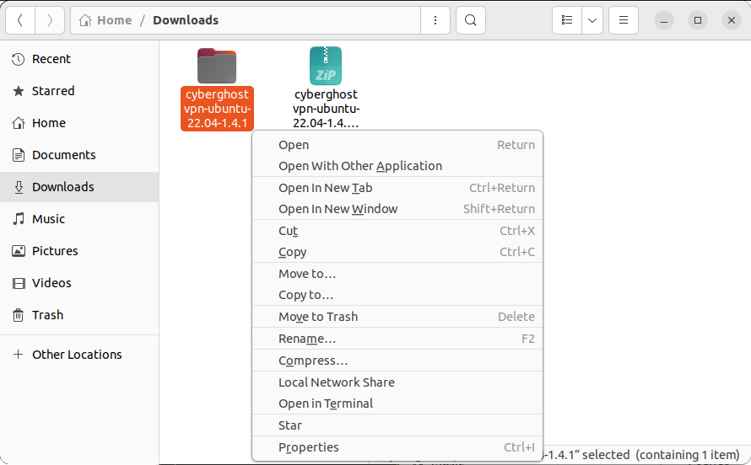Select the cyberghostvpn ZIP archive icon

[x=326, y=66]
